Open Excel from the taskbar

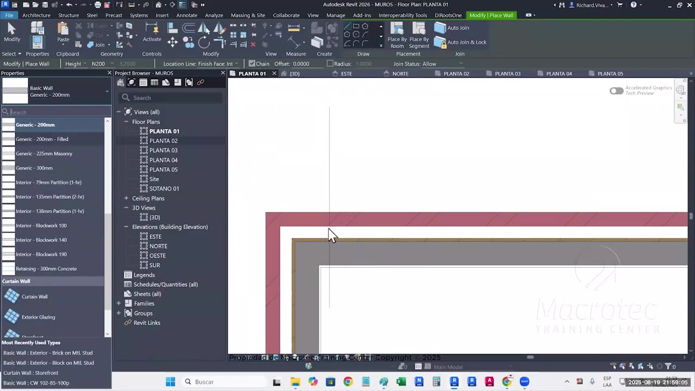(x=401, y=382)
